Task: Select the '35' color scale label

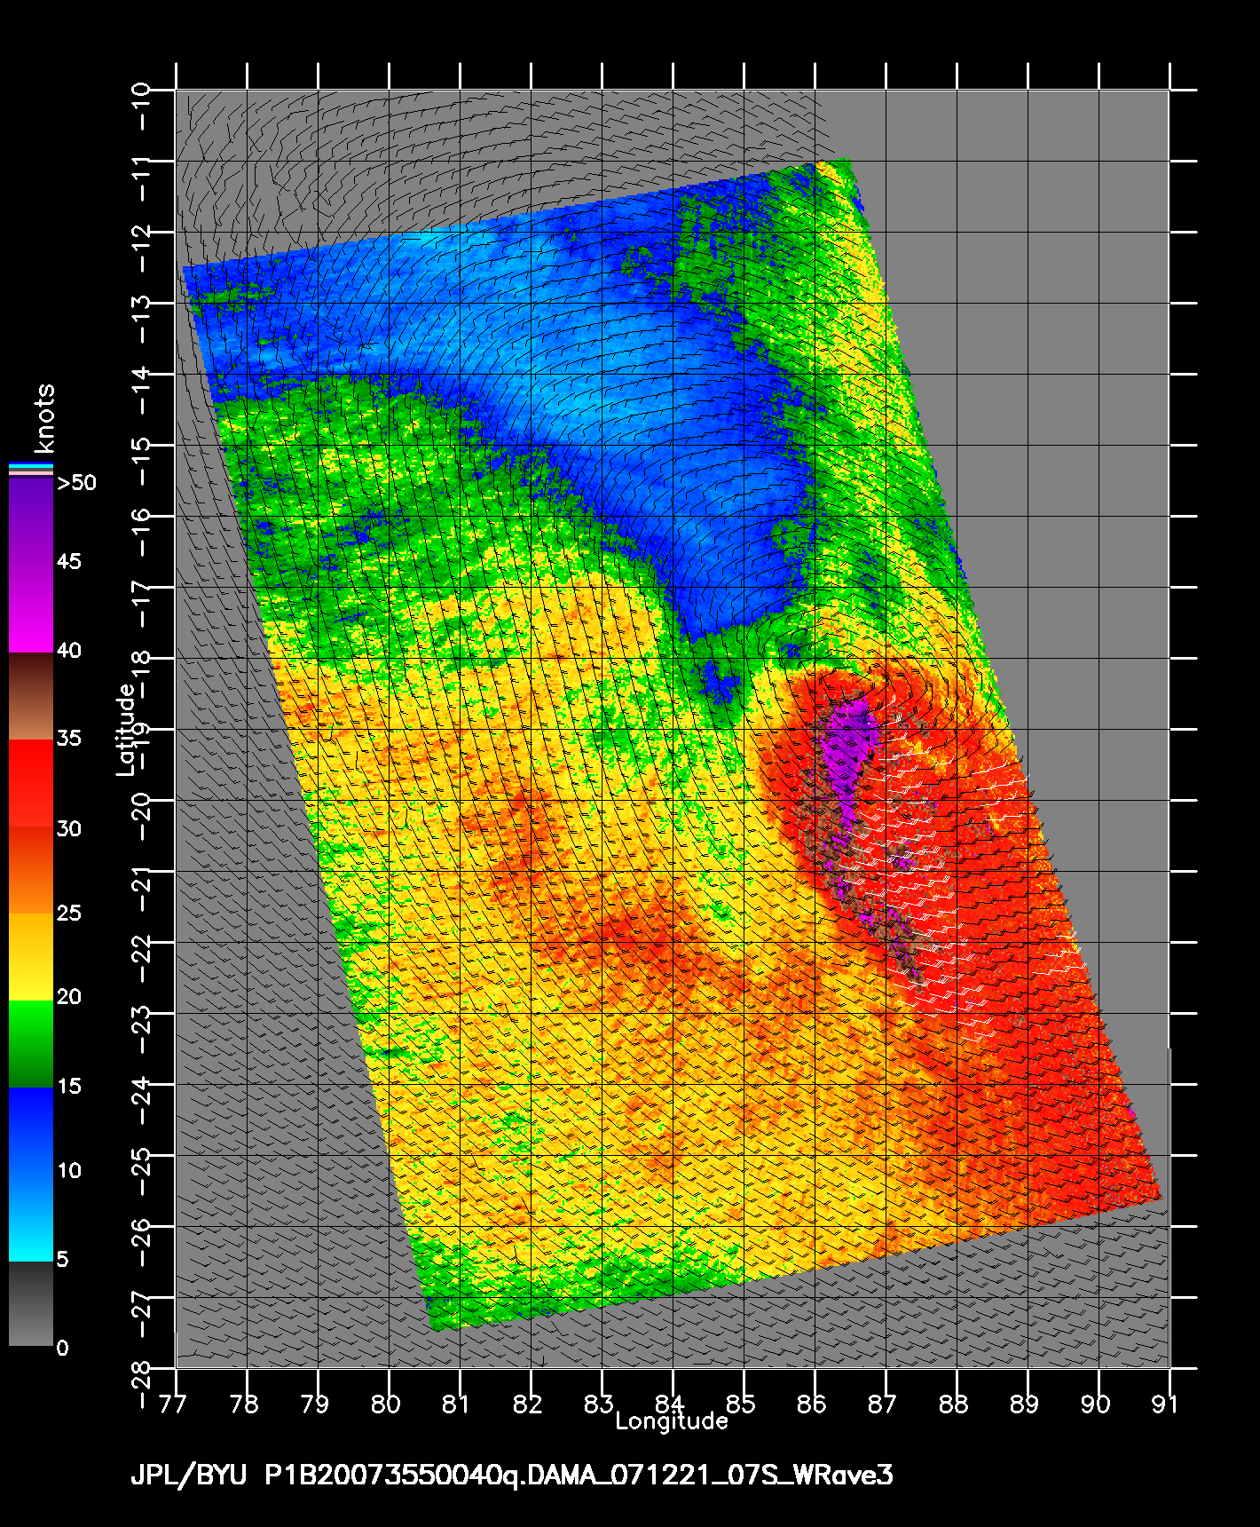Action: (x=68, y=739)
